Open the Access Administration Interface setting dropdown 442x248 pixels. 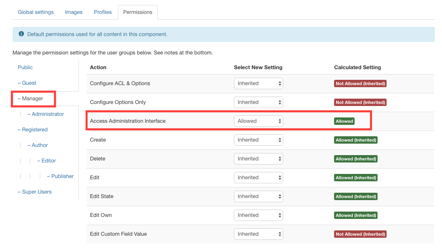click(258, 121)
